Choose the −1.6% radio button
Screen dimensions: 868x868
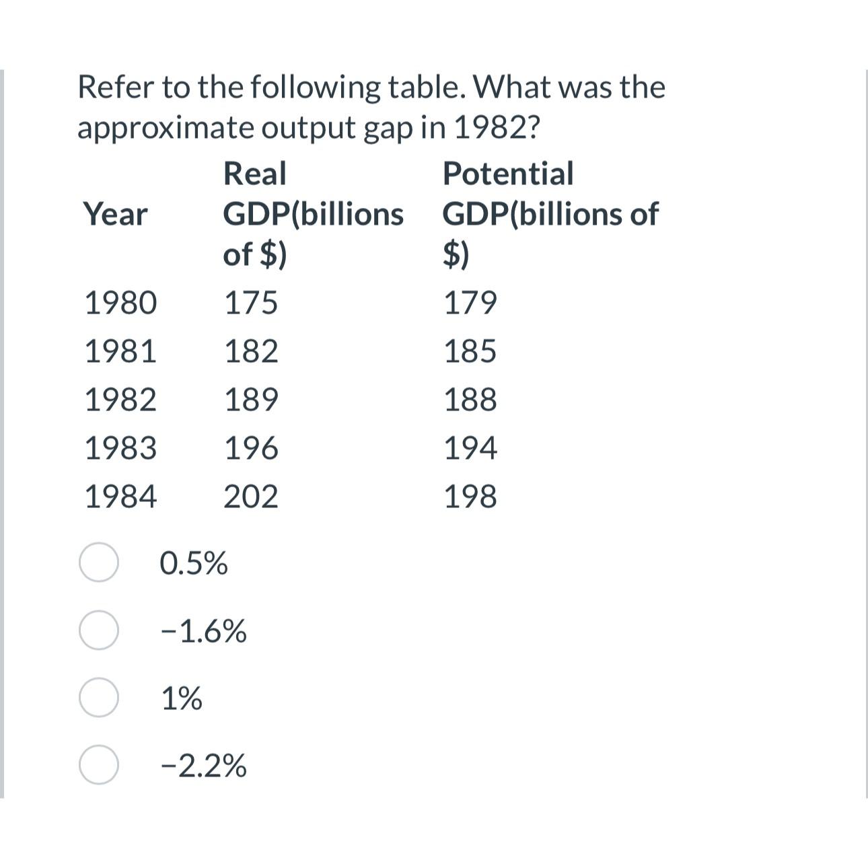(x=99, y=630)
